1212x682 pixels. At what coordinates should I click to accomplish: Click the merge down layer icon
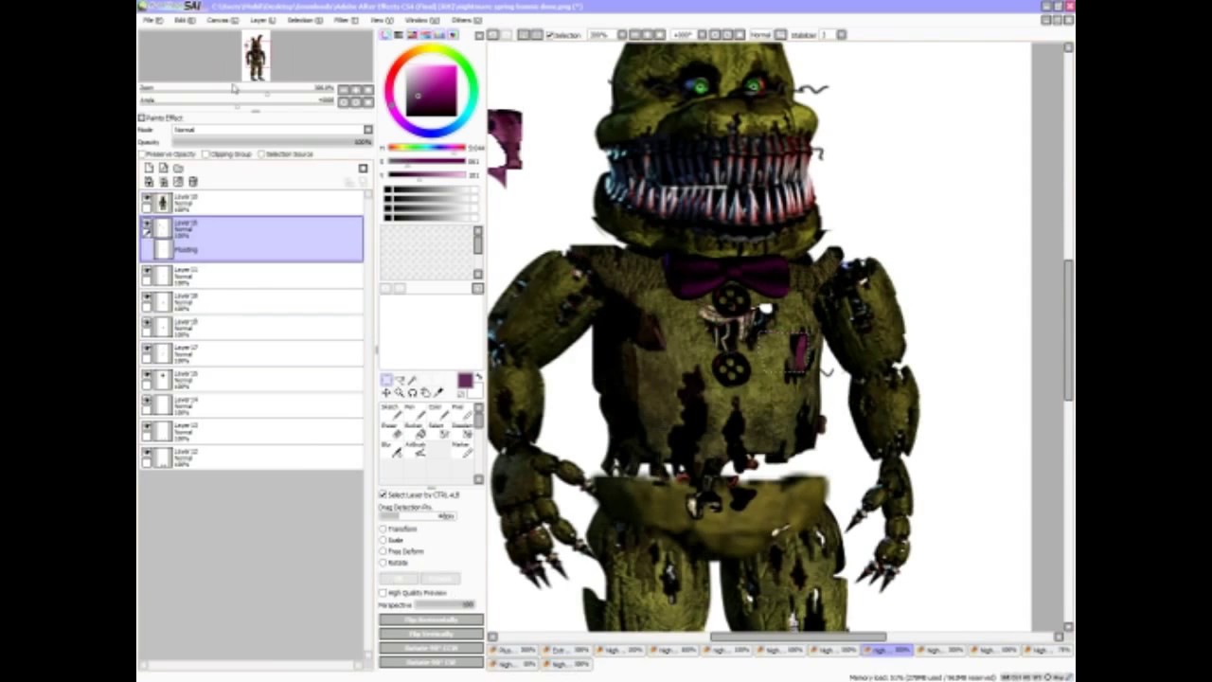(163, 181)
